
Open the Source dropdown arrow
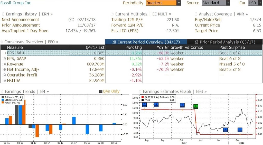coord(228,3)
